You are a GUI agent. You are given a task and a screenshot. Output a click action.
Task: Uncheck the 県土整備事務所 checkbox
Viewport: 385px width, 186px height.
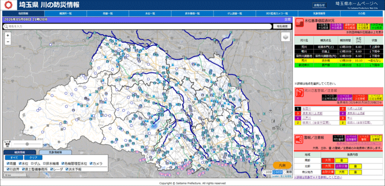click(x=23, y=169)
